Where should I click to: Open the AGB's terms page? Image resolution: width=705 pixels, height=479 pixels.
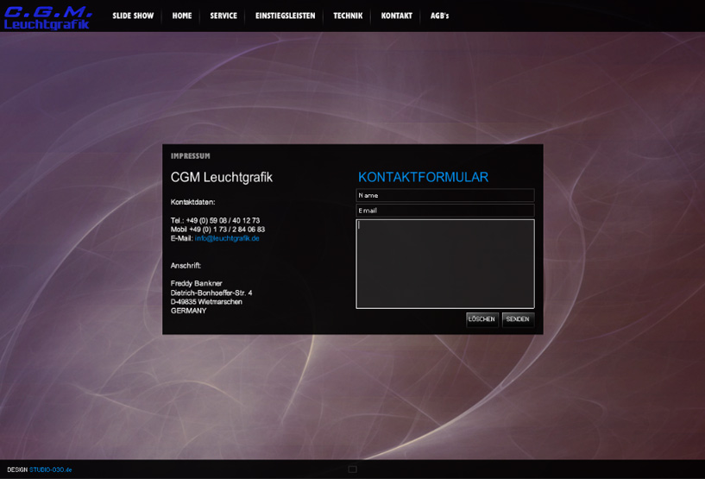pyautogui.click(x=440, y=16)
